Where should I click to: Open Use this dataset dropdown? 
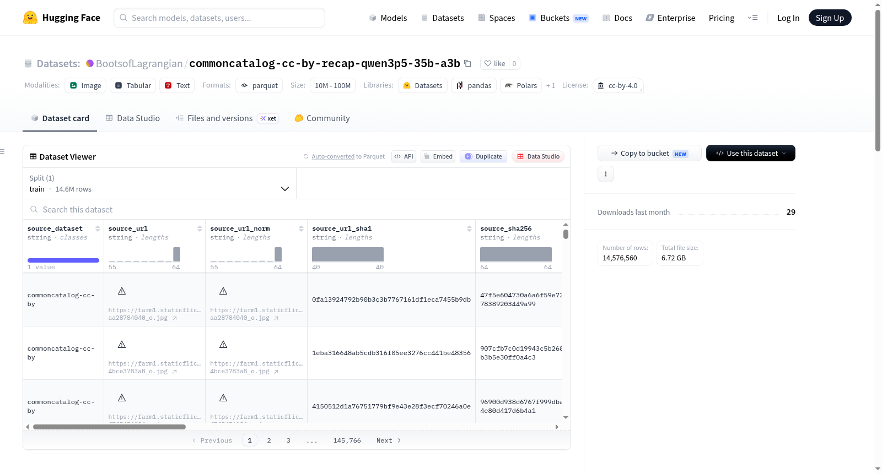click(x=751, y=153)
